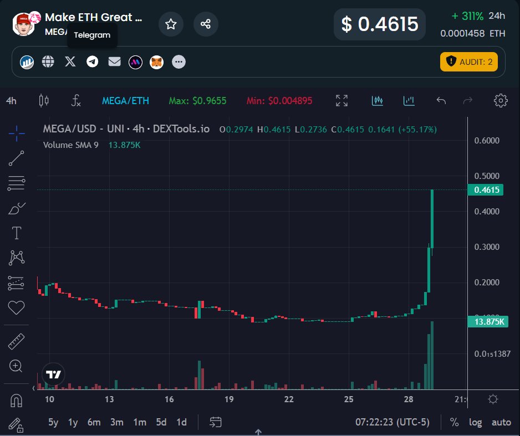
Task: Toggle auto scale mode
Action: [x=501, y=422]
